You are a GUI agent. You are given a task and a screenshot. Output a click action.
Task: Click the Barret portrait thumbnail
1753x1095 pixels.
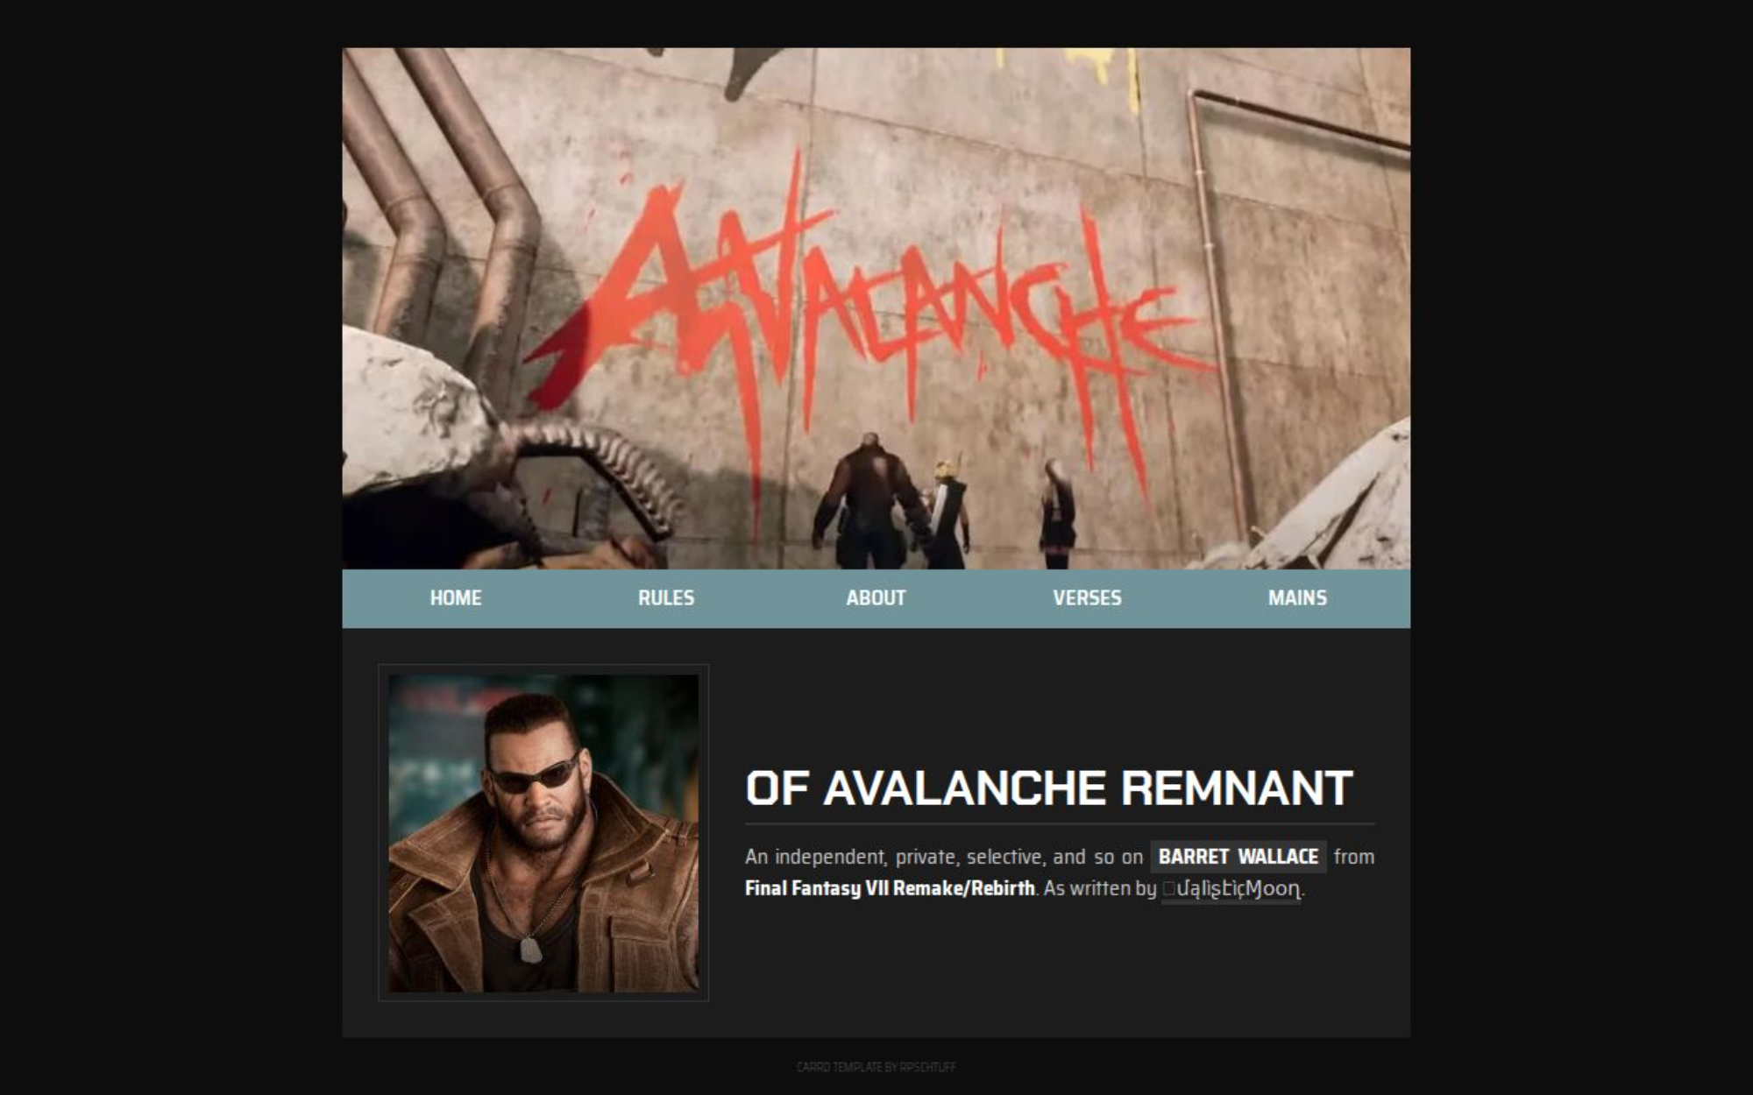pyautogui.click(x=543, y=832)
